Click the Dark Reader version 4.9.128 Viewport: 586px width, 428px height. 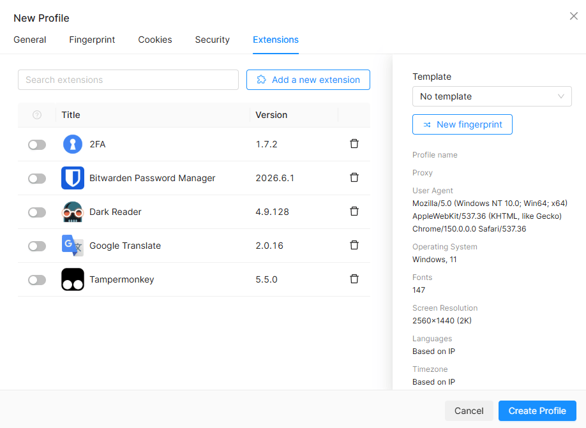pyautogui.click(x=273, y=212)
